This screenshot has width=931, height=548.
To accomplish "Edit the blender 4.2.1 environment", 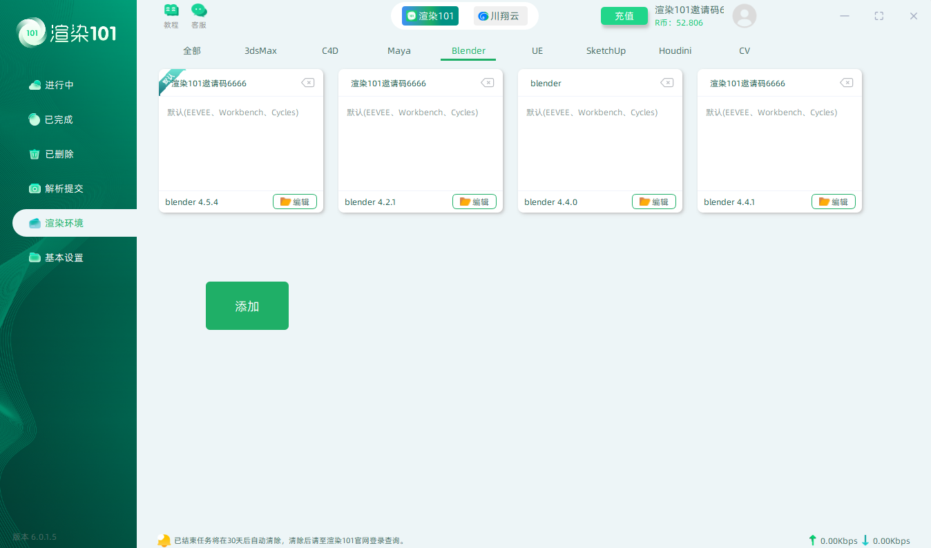I will [474, 202].
